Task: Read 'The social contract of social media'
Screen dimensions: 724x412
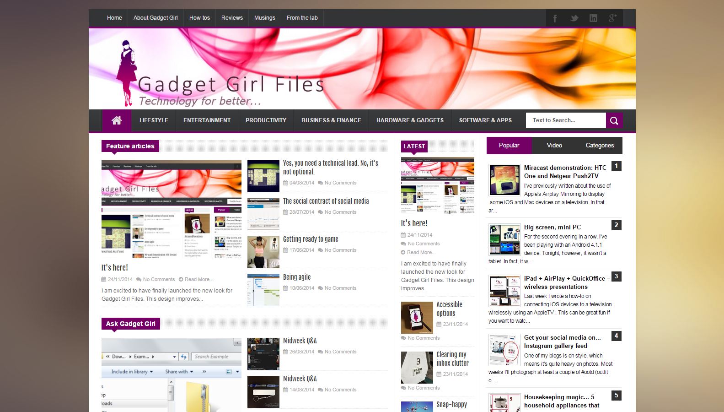Action: pos(326,201)
